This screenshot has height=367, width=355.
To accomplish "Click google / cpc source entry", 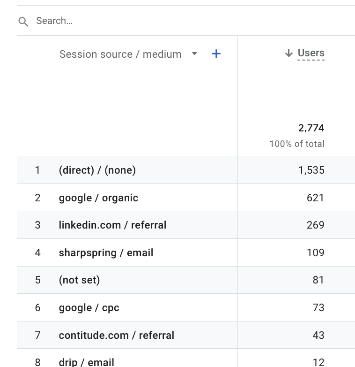I will (x=89, y=308).
